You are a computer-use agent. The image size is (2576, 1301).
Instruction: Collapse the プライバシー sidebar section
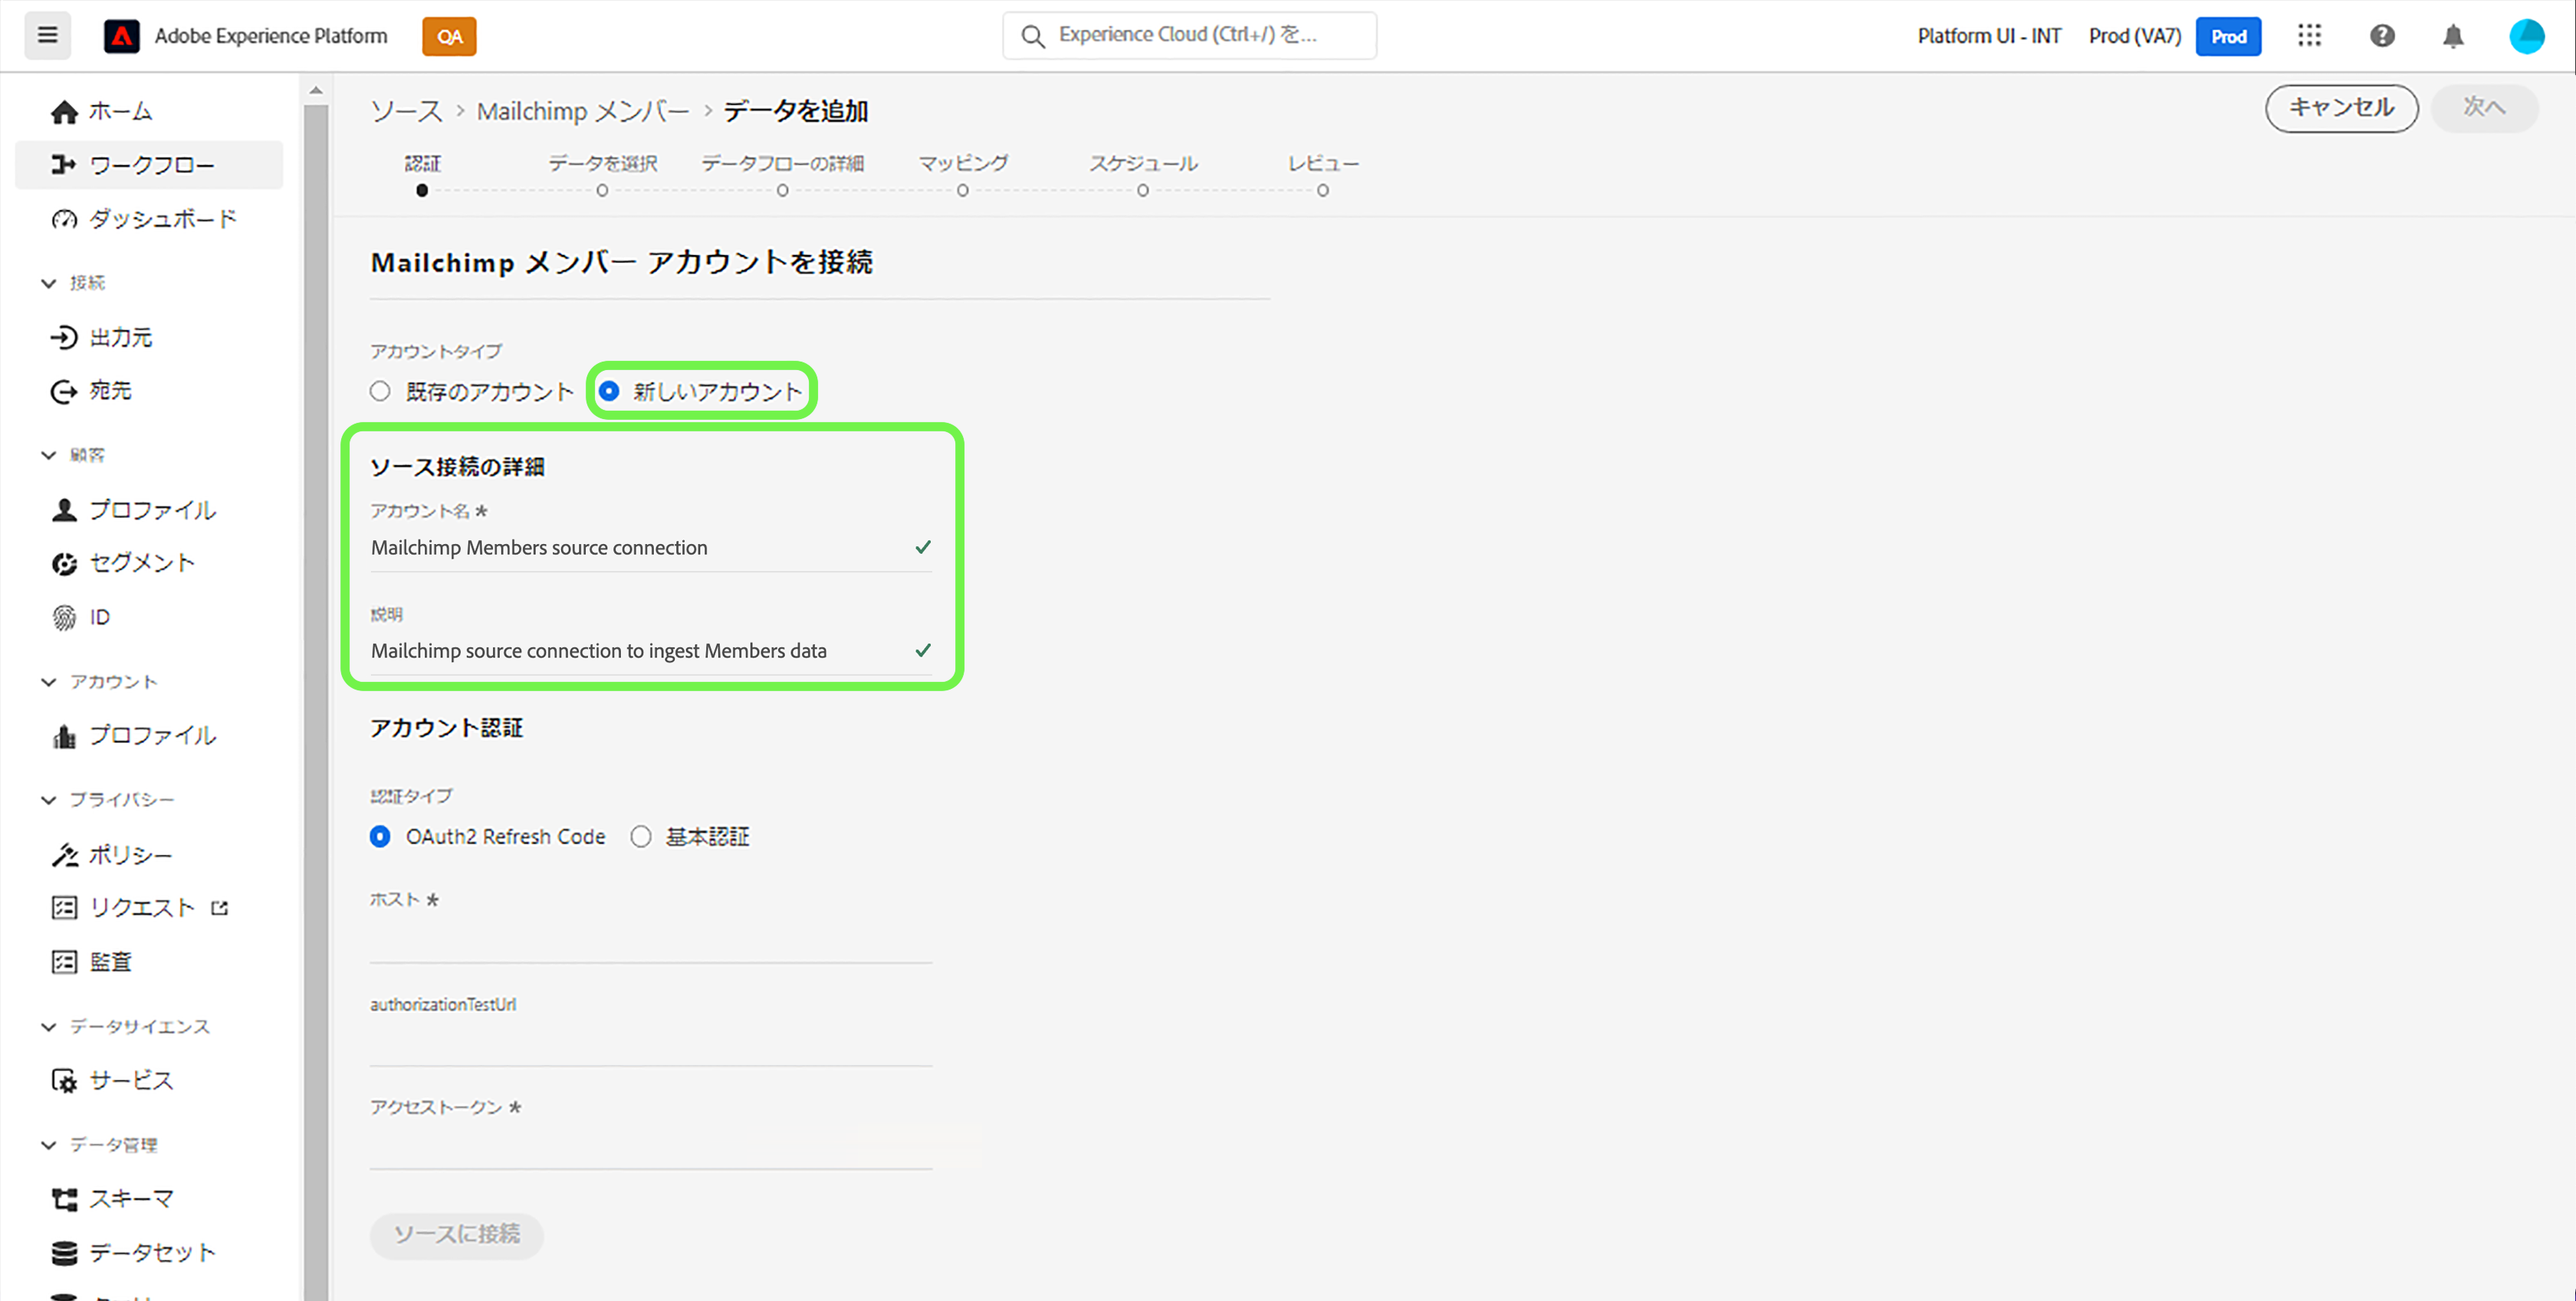point(49,799)
